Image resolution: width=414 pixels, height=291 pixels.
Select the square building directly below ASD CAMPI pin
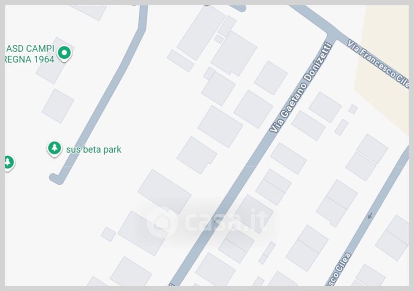pyautogui.click(x=58, y=106)
